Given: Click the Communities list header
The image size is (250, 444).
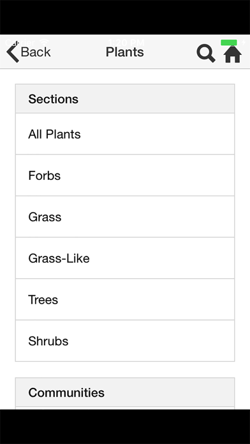Looking at the screenshot, I should (125, 392).
